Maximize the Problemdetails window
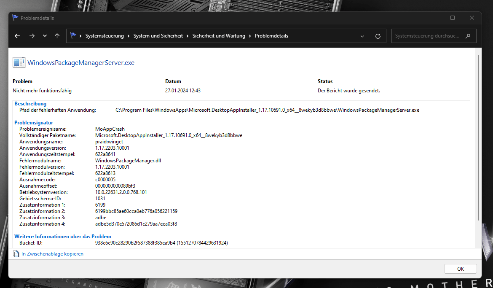The height and width of the screenshot is (288, 493). [x=453, y=18]
